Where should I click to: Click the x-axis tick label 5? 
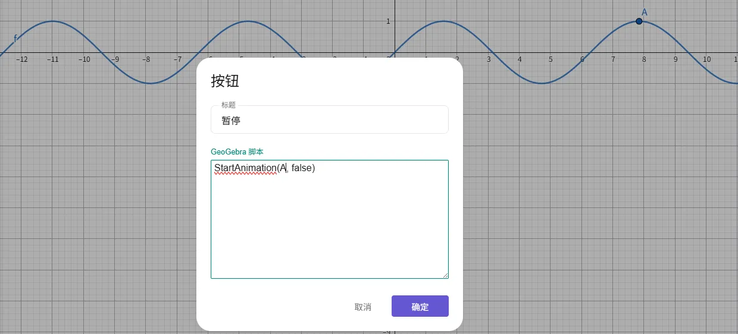pos(551,59)
